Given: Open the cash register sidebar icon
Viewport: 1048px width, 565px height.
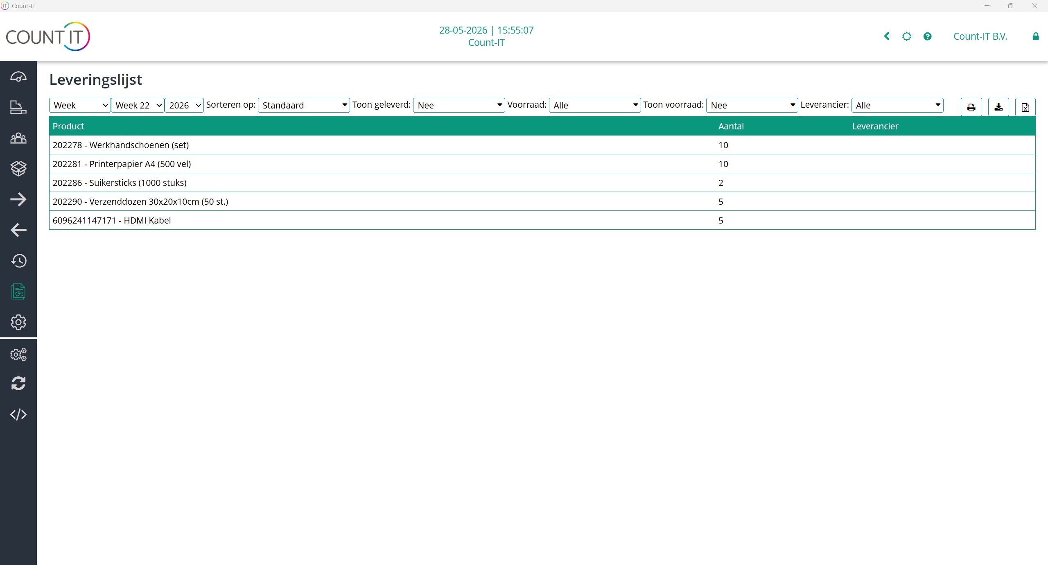Looking at the screenshot, I should coord(18,107).
